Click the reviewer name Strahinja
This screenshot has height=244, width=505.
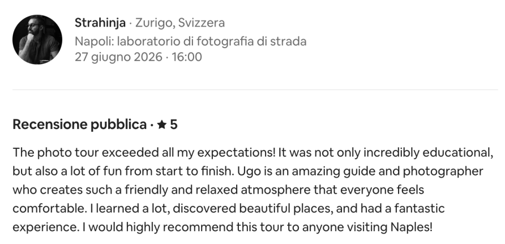click(100, 23)
